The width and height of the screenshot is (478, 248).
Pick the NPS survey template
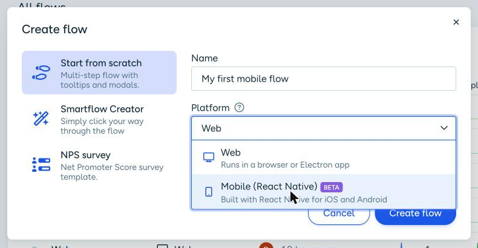click(99, 165)
